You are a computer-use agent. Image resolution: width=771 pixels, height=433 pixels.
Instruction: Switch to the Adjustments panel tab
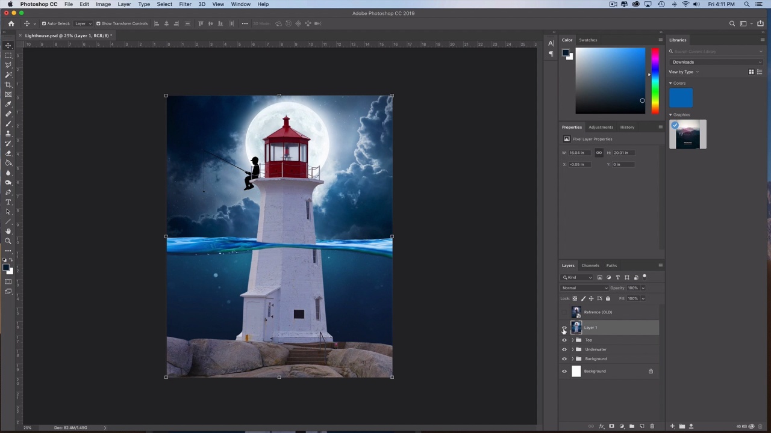(x=601, y=127)
